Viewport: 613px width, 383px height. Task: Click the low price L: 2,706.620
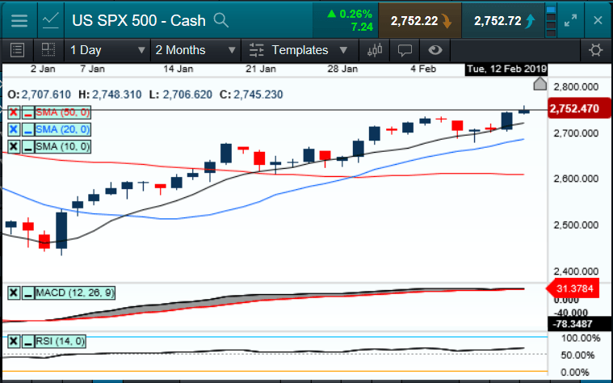coord(181,95)
